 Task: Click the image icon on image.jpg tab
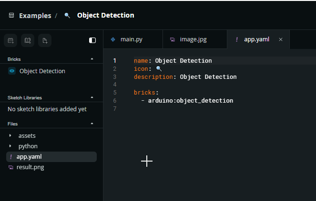173,39
